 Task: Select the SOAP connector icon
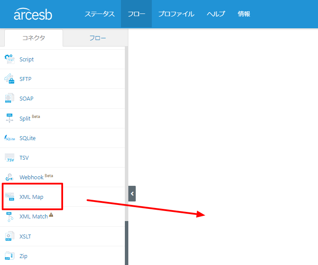(x=10, y=98)
